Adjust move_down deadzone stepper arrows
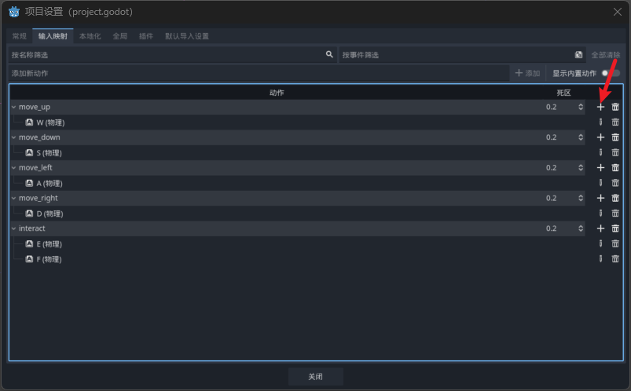Screen dimensions: 631x391 point(581,137)
